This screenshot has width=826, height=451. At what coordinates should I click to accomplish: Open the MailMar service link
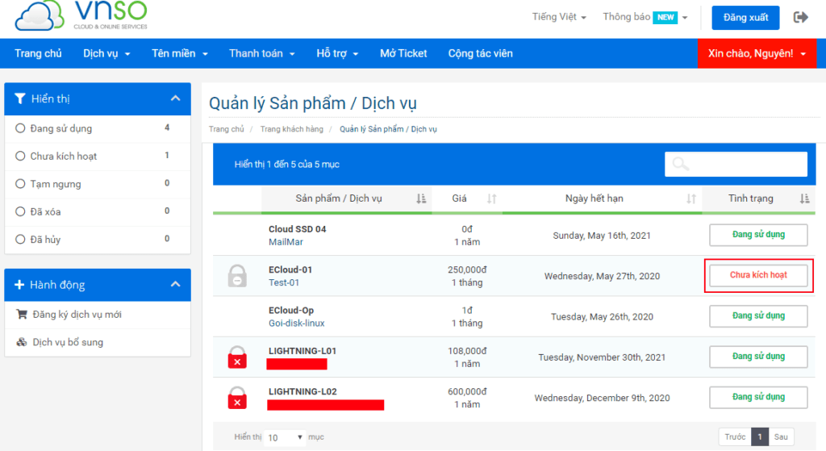286,242
